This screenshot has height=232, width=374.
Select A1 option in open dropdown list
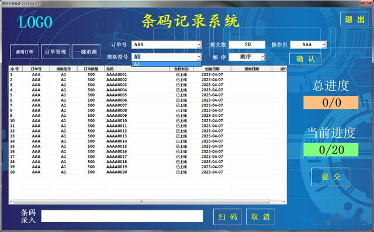tap(166, 64)
